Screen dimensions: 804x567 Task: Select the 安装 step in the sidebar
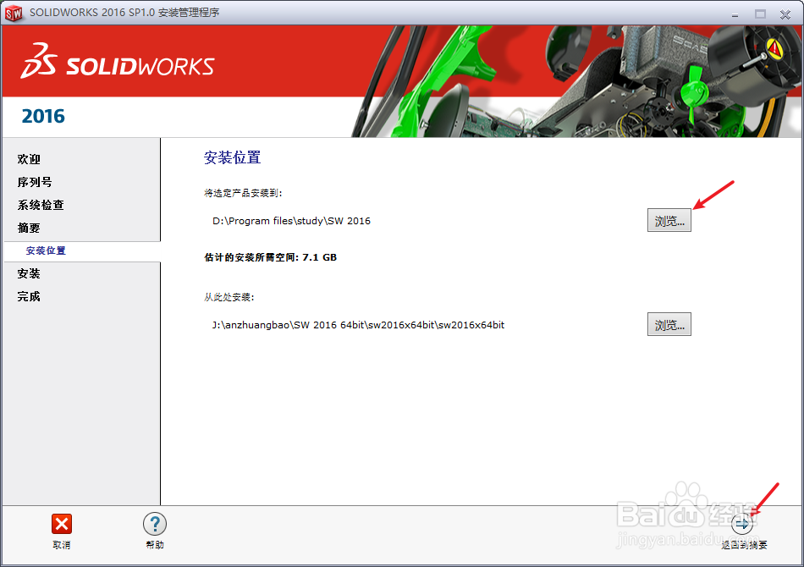pos(29,273)
